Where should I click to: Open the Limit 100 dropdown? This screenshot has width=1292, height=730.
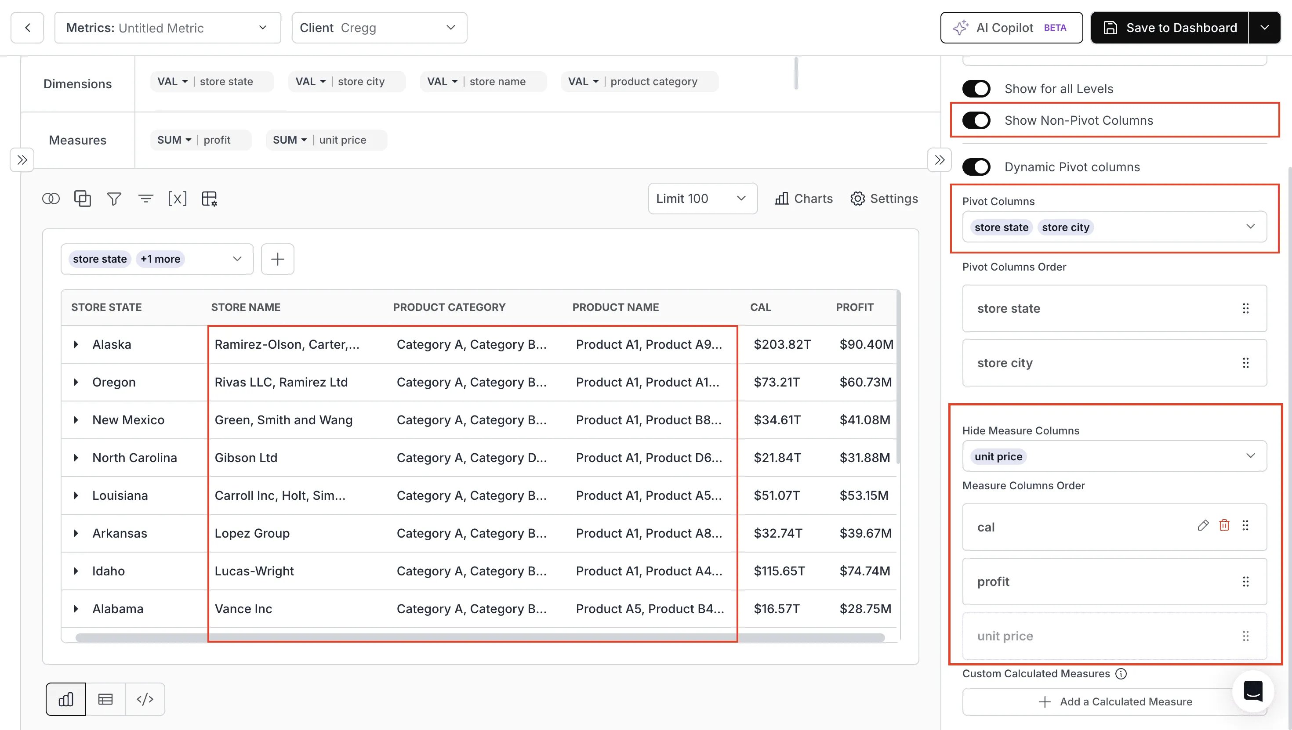[703, 199]
